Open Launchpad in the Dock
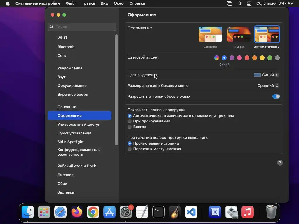 [44, 212]
